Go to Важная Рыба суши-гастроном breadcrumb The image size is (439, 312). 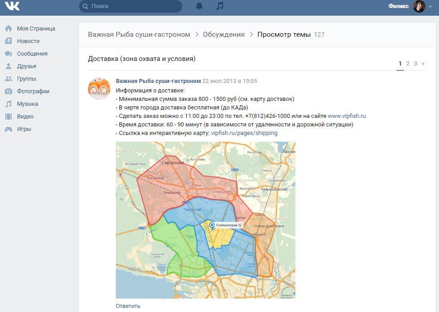tap(139, 35)
